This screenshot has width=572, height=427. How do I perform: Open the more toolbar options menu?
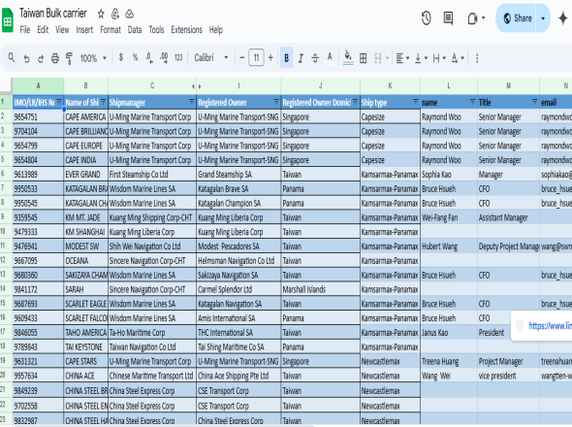tap(477, 58)
